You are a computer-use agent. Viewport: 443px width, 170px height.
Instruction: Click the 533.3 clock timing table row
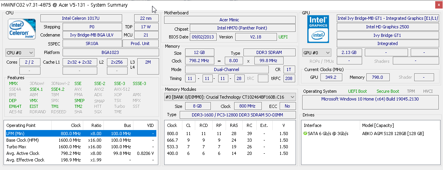click(230, 147)
